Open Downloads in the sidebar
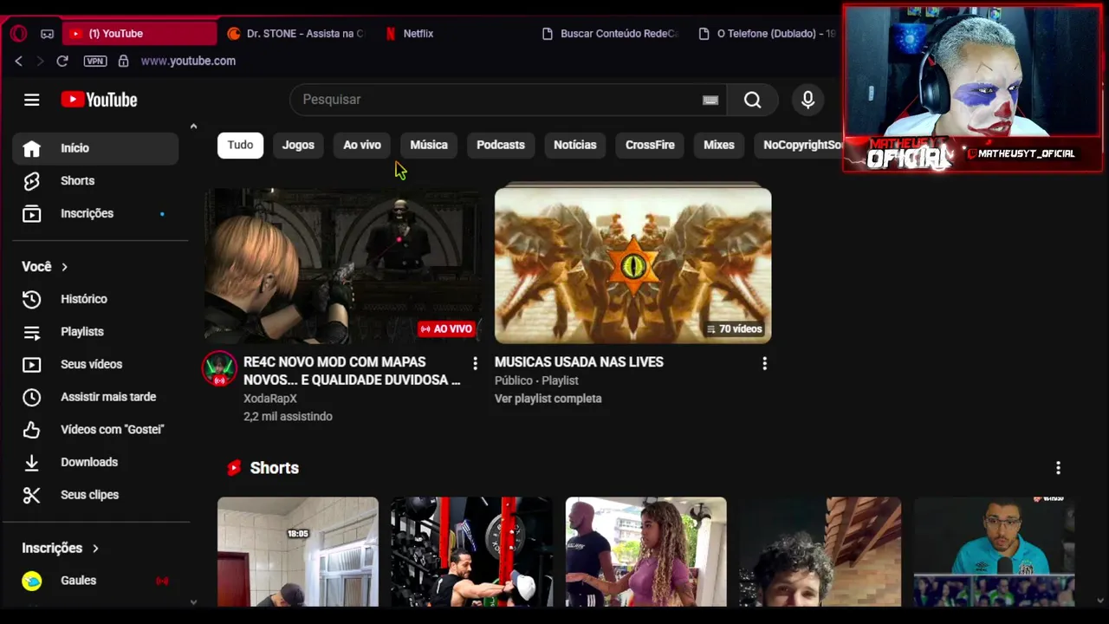This screenshot has width=1109, height=624. [95, 463]
